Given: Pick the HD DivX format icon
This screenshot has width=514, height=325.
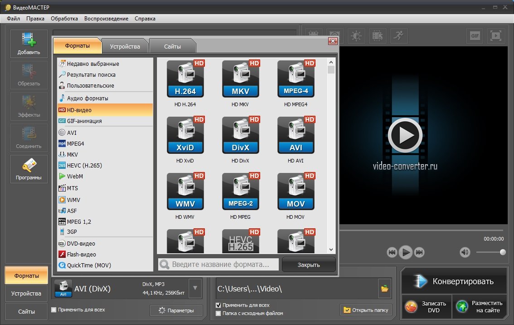Looking at the screenshot, I should pos(240,136).
